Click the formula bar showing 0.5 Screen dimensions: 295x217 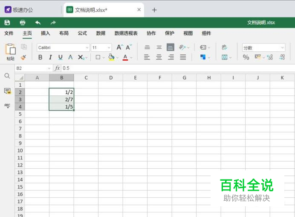[x=178, y=68]
